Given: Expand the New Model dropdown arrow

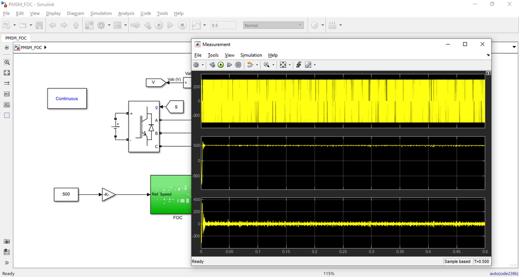Looking at the screenshot, I should click(x=14, y=25).
